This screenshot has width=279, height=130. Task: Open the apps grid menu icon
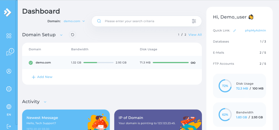[9, 36]
